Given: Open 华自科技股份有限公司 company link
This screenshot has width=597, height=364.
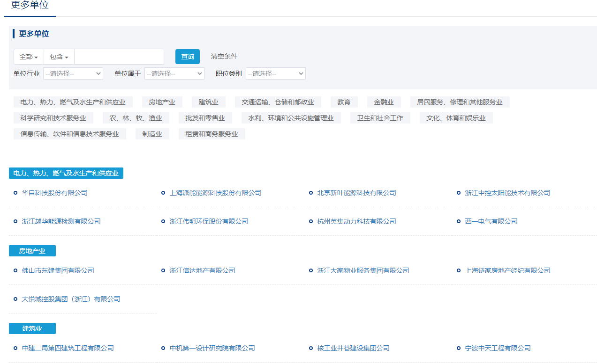Looking at the screenshot, I should tap(55, 193).
